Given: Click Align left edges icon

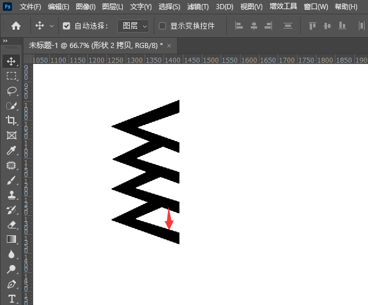Looking at the screenshot, I should 239,26.
